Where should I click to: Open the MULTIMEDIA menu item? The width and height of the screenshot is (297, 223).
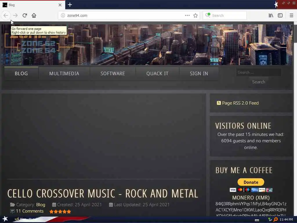coord(64,73)
